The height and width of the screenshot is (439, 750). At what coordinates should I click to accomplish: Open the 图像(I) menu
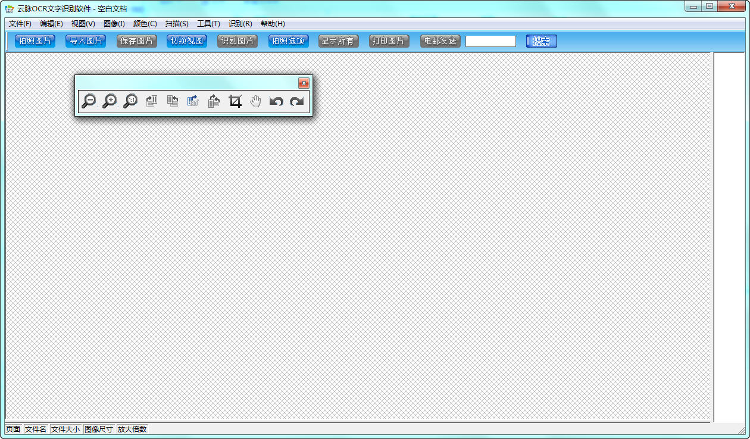pos(114,24)
